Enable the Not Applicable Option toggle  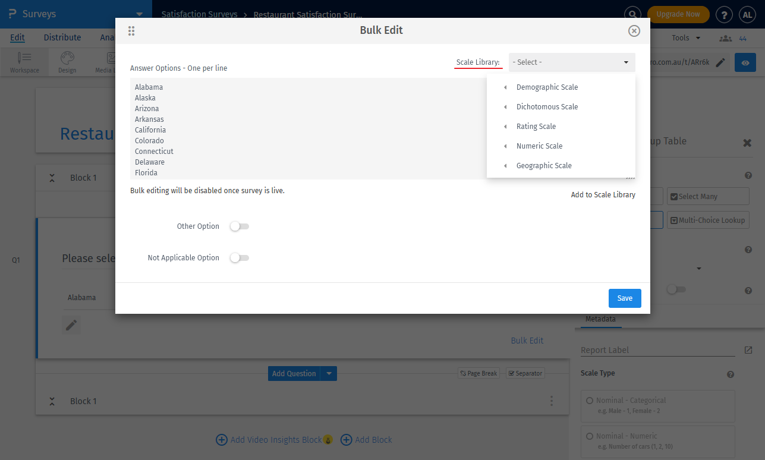tap(240, 257)
